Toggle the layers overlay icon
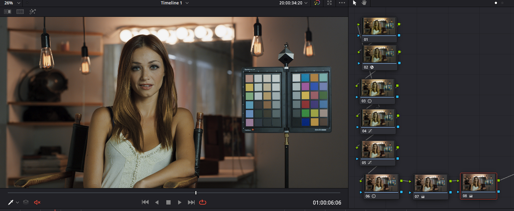 click(26, 203)
